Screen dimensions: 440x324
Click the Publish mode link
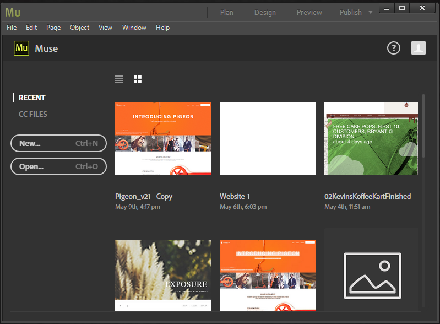350,12
